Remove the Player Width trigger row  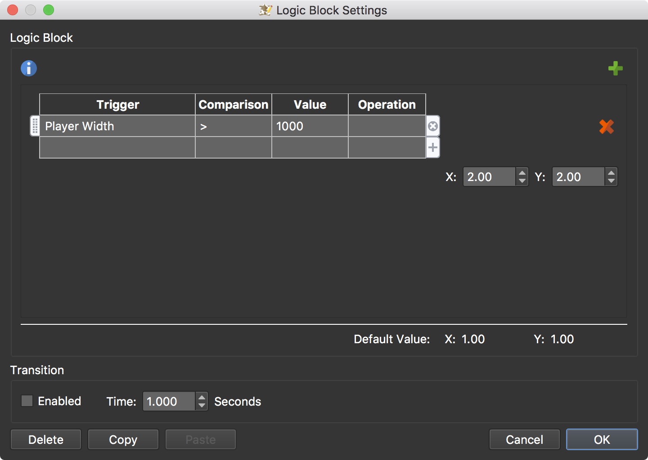tap(433, 126)
